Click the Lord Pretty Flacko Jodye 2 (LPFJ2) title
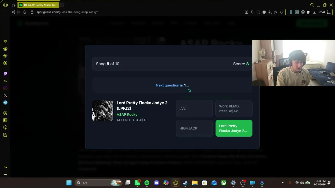Image resolution: width=335 pixels, height=188 pixels. 142,105
